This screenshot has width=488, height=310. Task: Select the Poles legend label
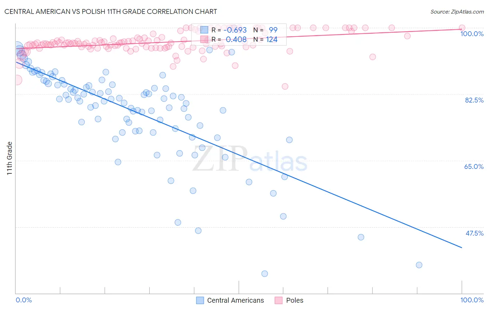point(295,300)
